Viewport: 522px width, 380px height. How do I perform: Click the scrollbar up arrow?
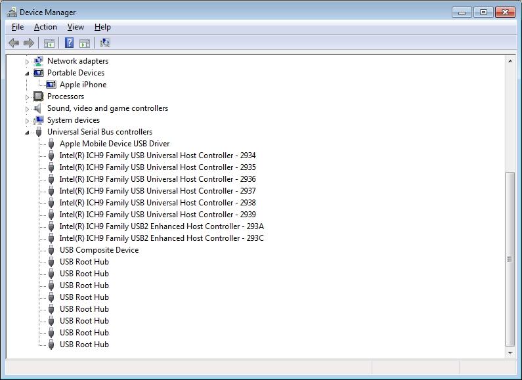click(x=510, y=61)
